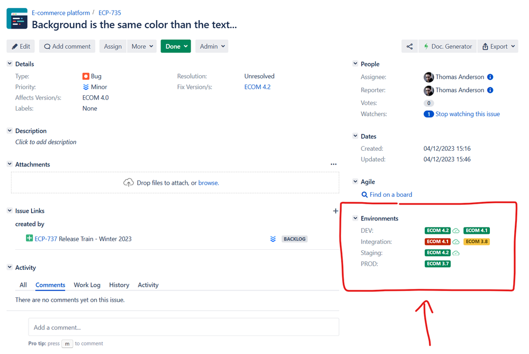Screen dimensions: 529x354
Task: Click the watchers count badge
Action: 428,114
